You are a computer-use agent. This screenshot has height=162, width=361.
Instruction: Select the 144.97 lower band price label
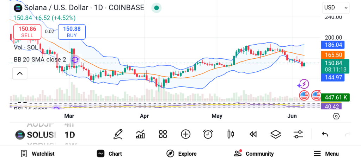coord(333,78)
